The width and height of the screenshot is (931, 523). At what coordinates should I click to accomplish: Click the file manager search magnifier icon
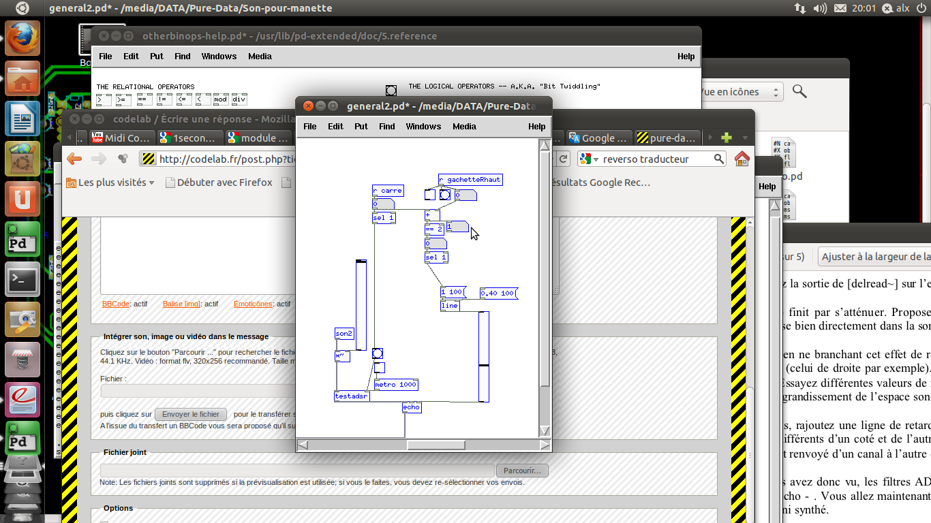pyautogui.click(x=799, y=91)
